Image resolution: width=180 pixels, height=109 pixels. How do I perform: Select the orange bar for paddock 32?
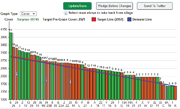(x=154, y=88)
